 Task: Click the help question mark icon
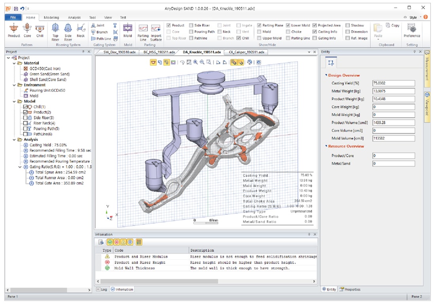(426, 17)
